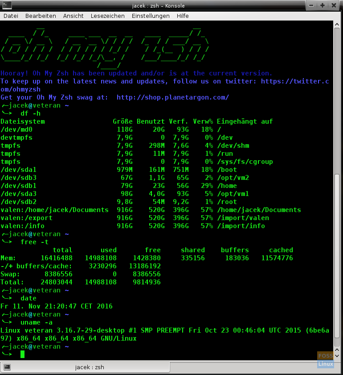Open the Datei menu
343x375 pixels.
[x=11, y=16]
